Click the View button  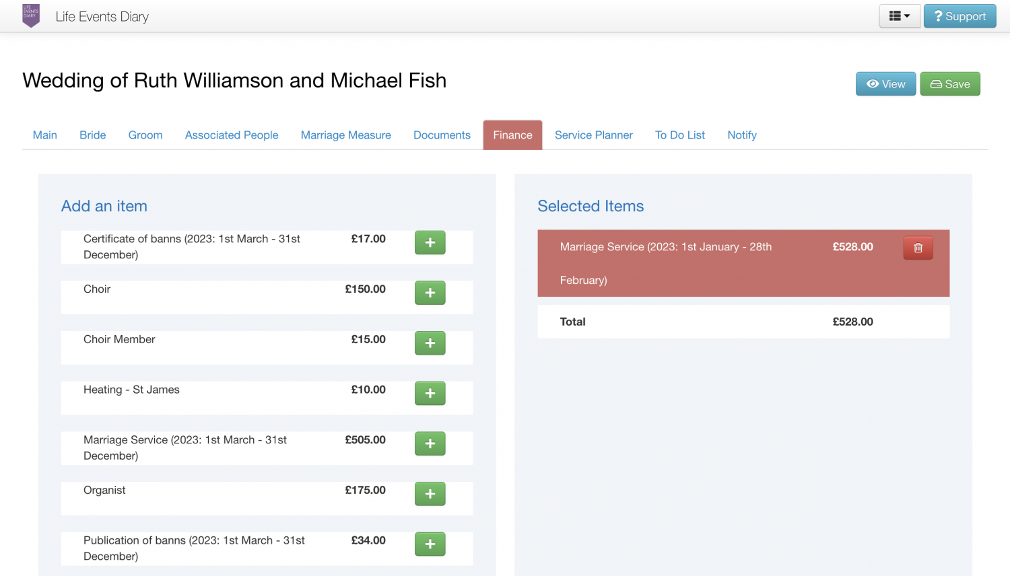click(885, 84)
